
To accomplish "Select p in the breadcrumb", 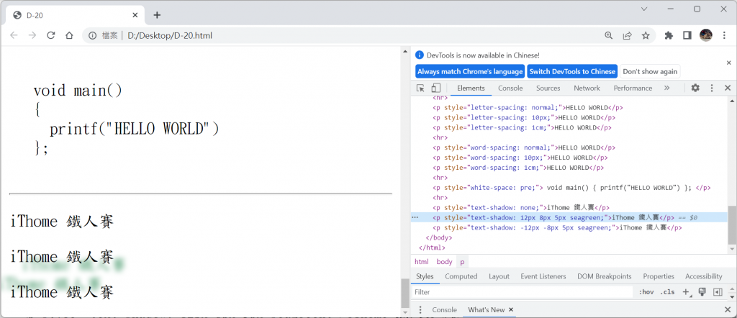I will click(x=462, y=262).
